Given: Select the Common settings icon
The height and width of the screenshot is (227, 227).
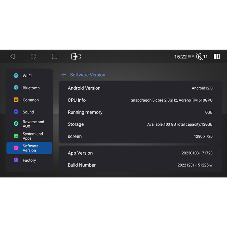Looking at the screenshot, I should tap(16, 100).
